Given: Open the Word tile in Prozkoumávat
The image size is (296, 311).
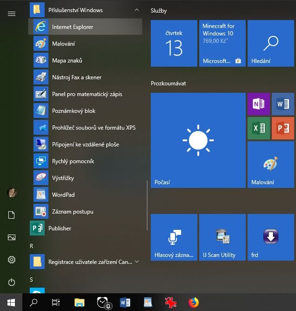Looking at the screenshot, I should tap(283, 104).
